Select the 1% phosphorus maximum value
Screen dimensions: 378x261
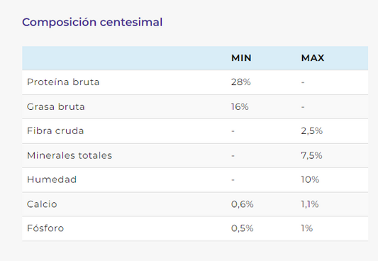[x=307, y=228]
